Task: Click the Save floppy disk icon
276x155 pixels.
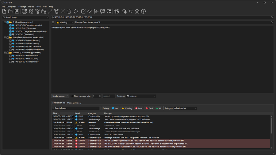Action: (x=17, y=11)
